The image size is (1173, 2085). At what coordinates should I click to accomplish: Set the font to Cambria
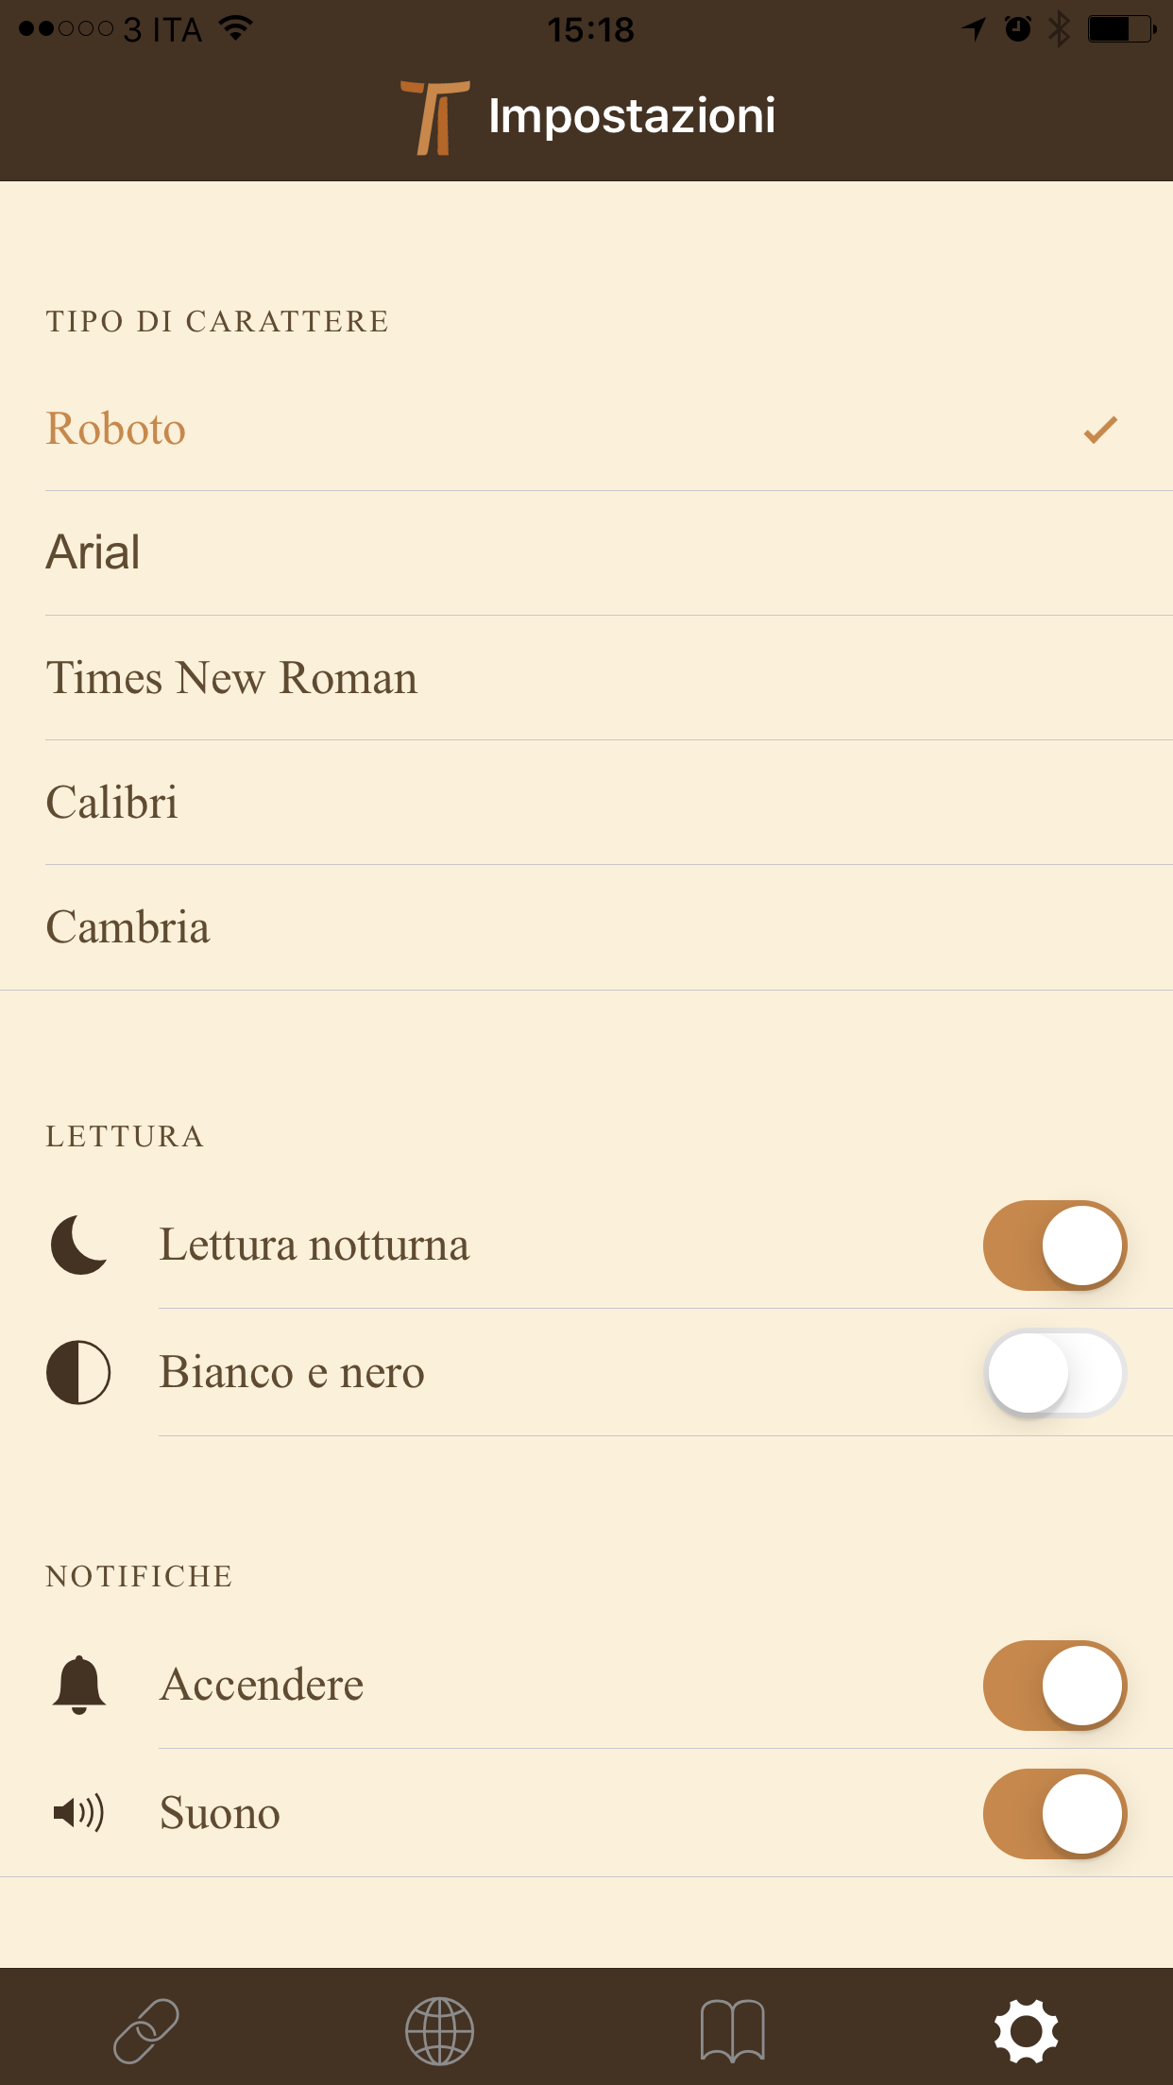(x=127, y=927)
